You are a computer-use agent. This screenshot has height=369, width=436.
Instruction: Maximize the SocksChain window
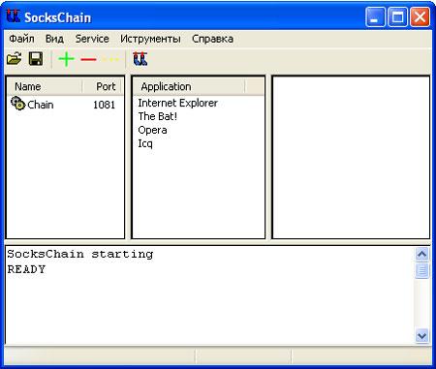[x=397, y=16]
